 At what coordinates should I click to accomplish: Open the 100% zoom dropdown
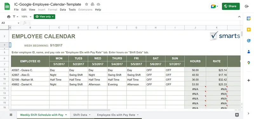coord(26,17)
